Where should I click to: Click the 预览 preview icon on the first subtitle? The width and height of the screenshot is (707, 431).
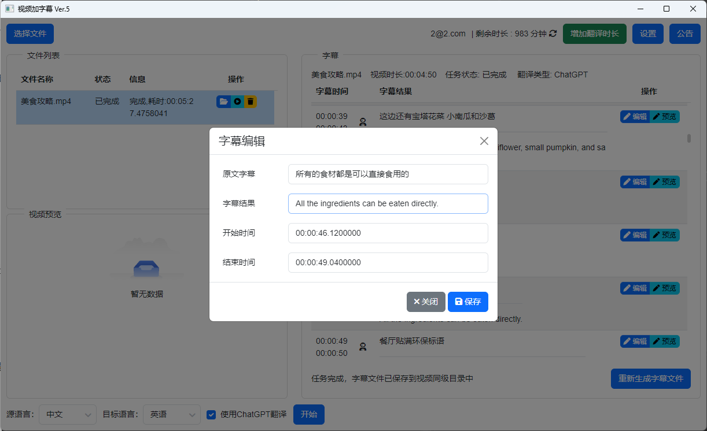665,116
